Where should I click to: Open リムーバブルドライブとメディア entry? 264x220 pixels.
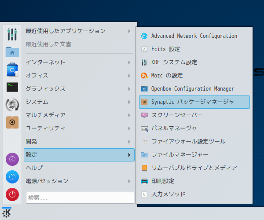point(194,168)
